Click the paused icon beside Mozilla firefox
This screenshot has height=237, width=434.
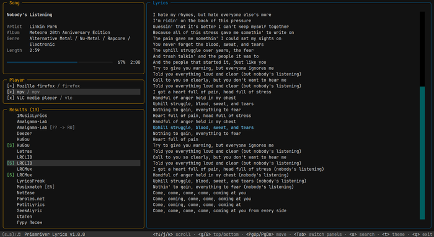(x=11, y=86)
